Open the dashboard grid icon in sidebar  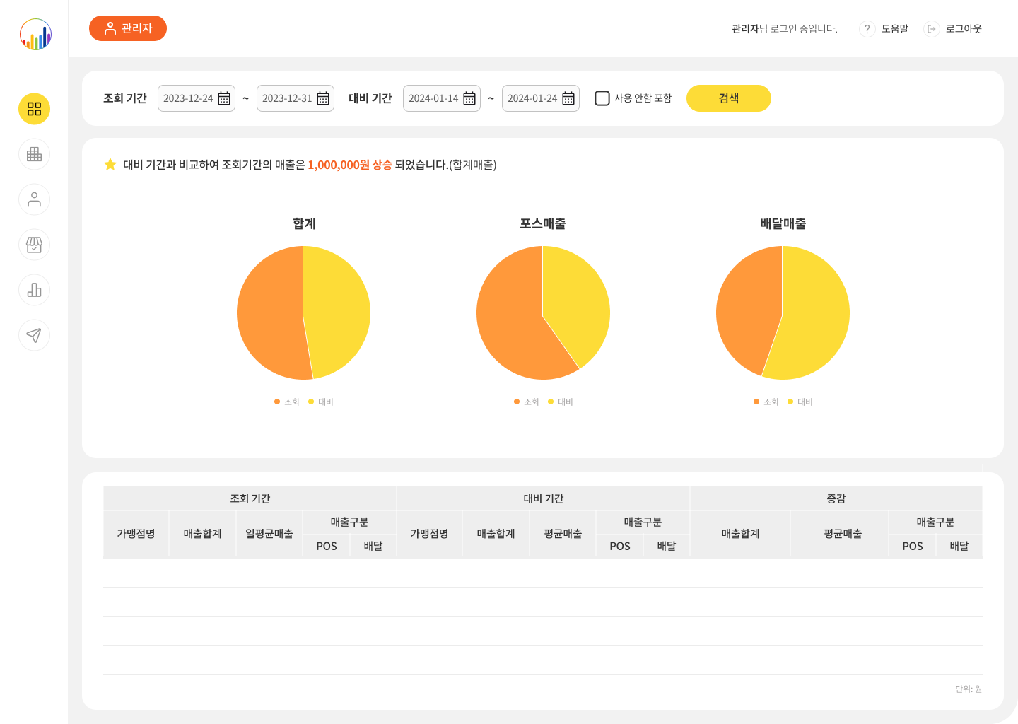tap(34, 109)
